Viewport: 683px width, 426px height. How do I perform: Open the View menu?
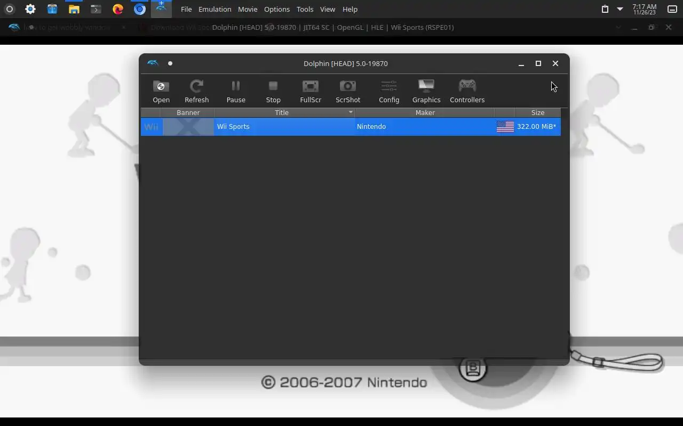tap(328, 9)
